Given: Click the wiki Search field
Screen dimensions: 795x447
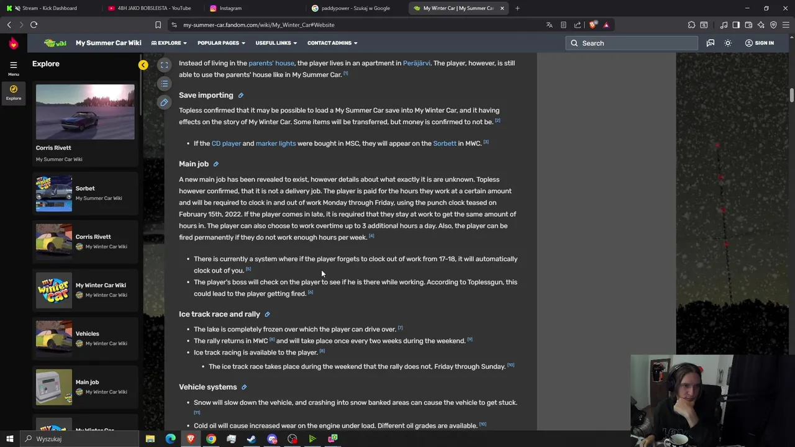Looking at the screenshot, I should click(632, 43).
